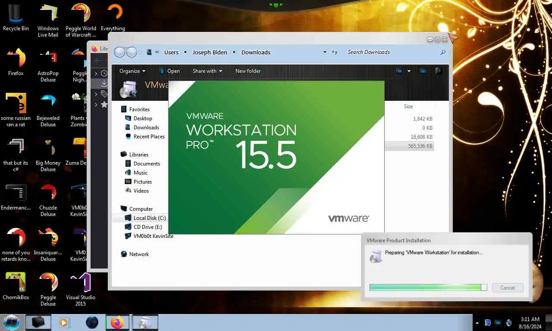Viewport: 552px width, 331px height.
Task: Open Chuzzle Deluxe desktop shortcut
Action: click(48, 200)
